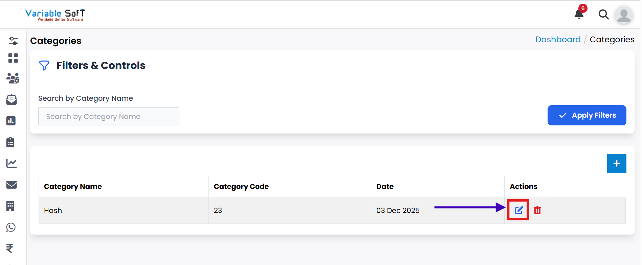This screenshot has height=265, width=642.
Task: Go to Dashboard breadcrumb link
Action: point(558,40)
